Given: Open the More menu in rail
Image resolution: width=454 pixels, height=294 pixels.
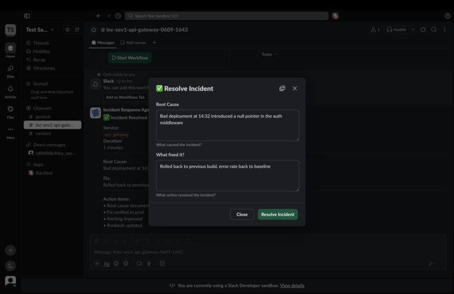Looking at the screenshot, I should (11, 132).
